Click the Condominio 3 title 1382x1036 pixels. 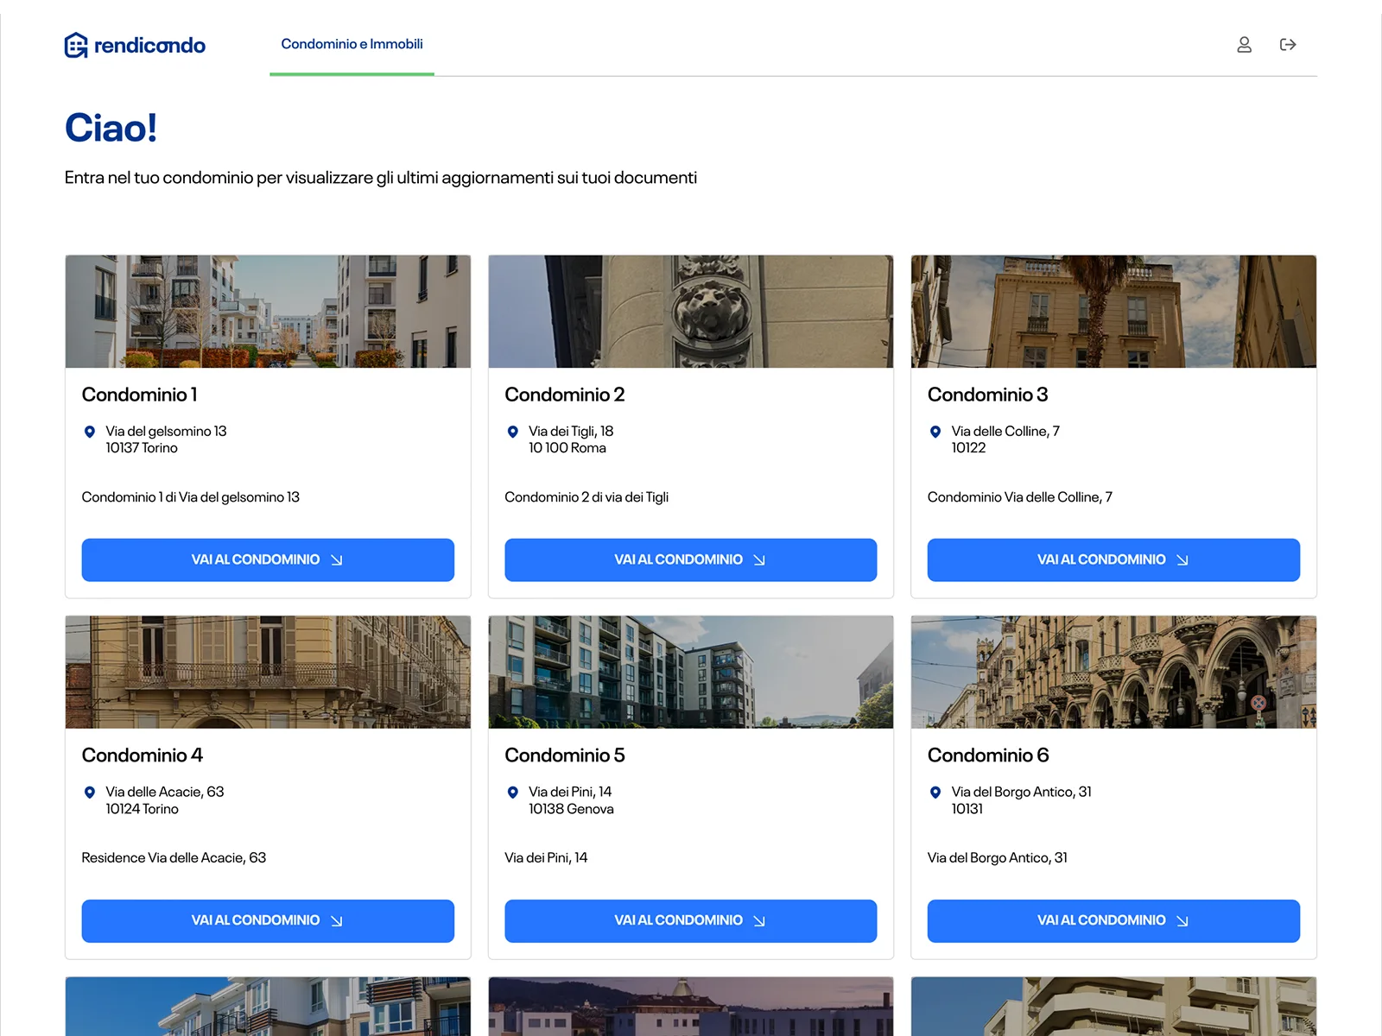(987, 395)
